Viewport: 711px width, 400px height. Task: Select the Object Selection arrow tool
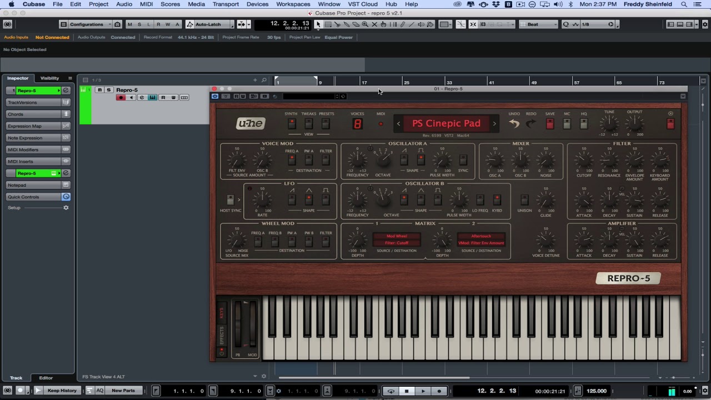pyautogui.click(x=318, y=24)
